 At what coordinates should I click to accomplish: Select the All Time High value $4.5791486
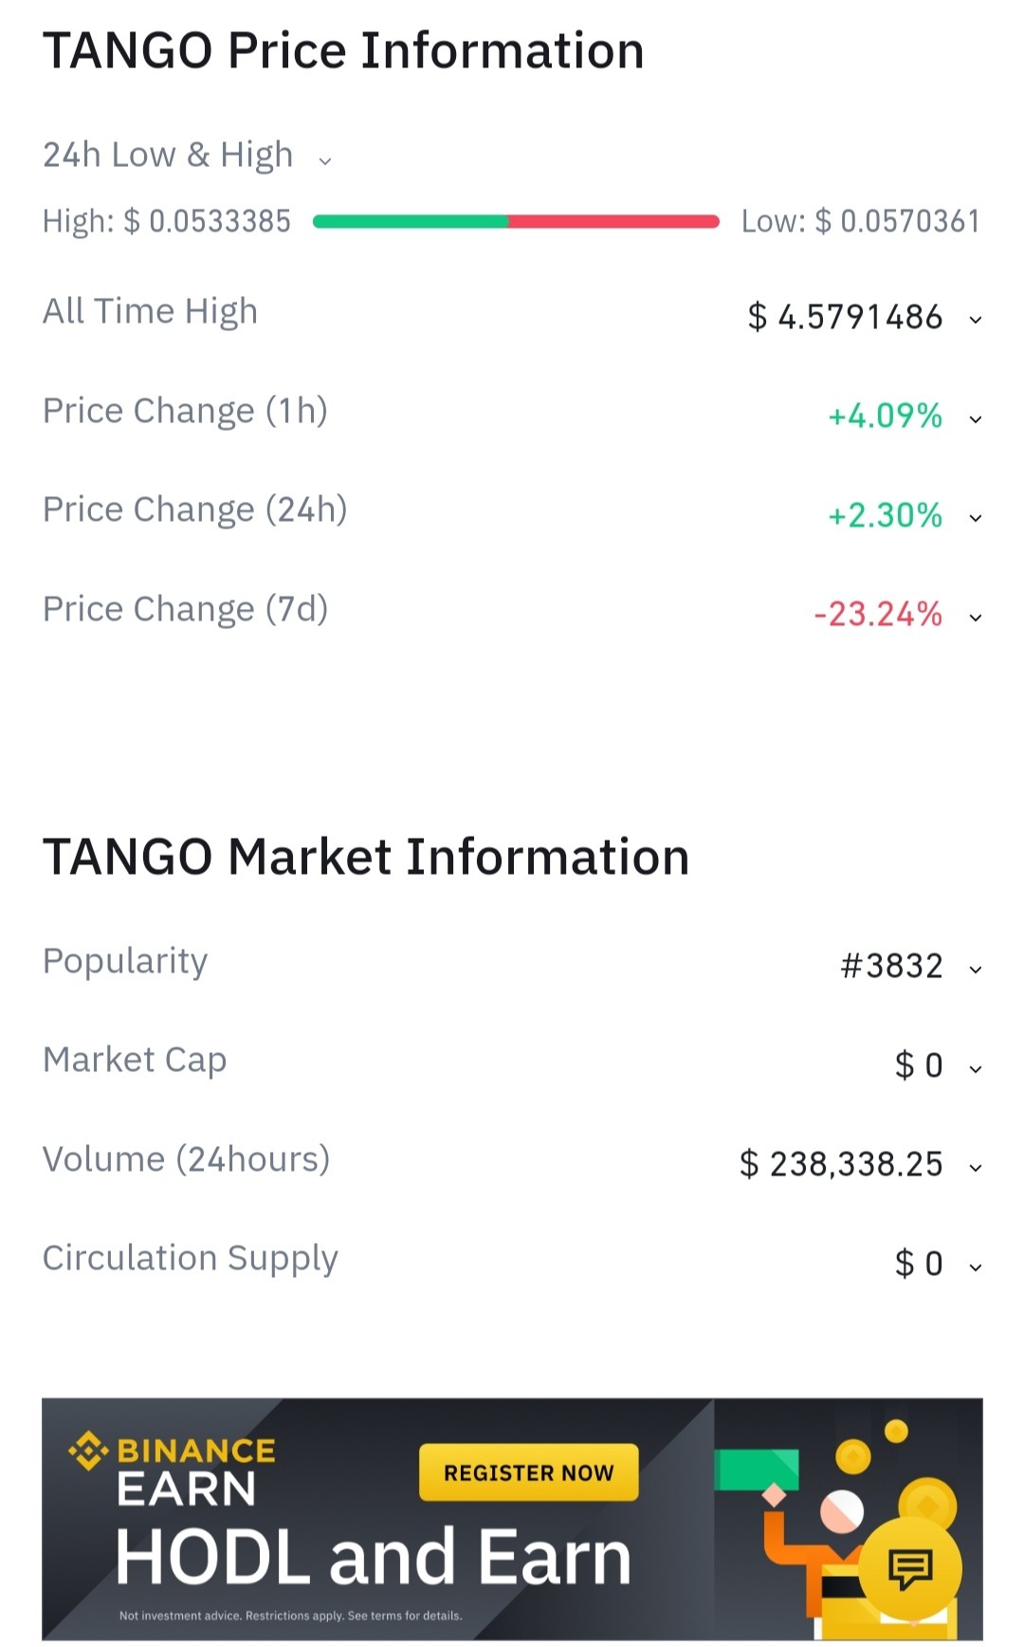point(845,317)
